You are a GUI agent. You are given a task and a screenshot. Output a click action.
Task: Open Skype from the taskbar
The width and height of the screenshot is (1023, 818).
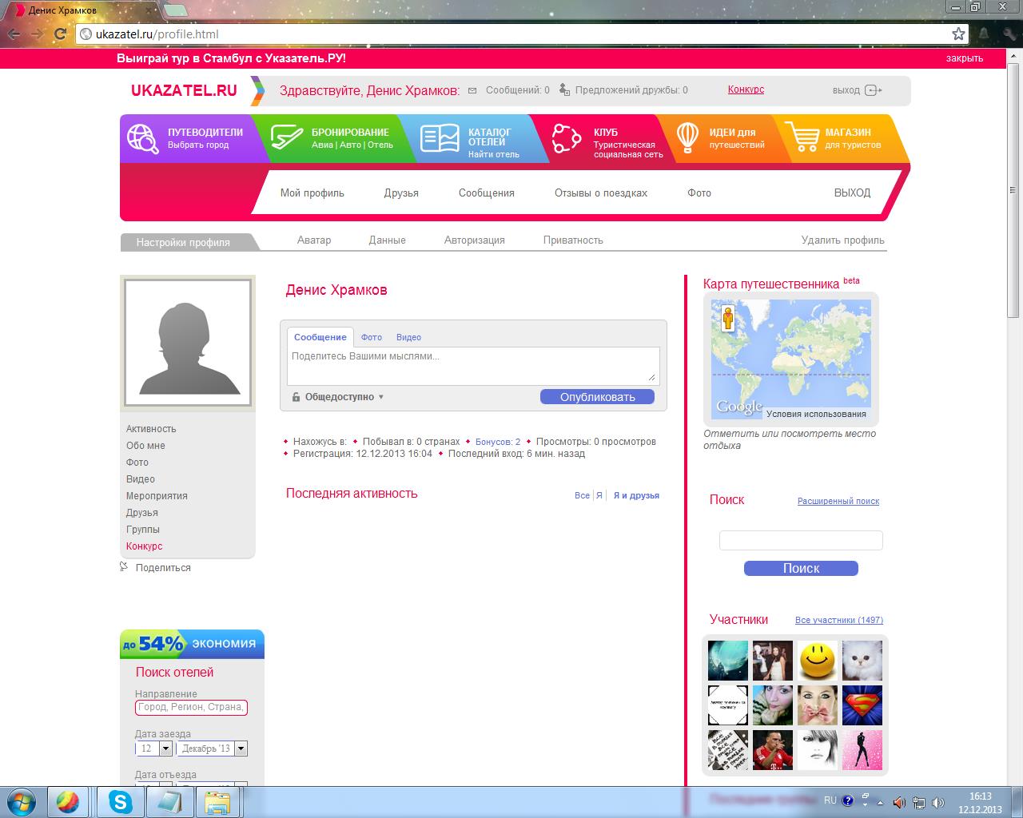(121, 802)
